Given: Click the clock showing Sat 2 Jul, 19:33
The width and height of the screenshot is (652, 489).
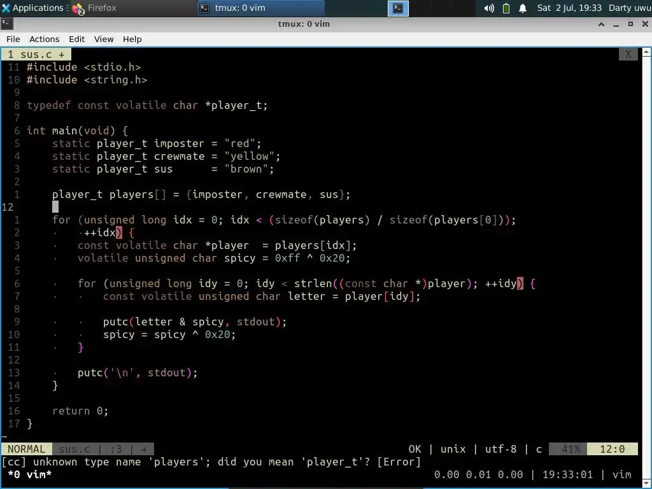Looking at the screenshot, I should 569,8.
